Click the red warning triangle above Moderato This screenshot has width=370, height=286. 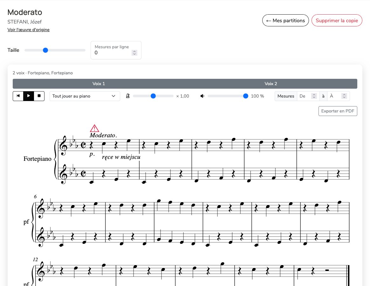tap(94, 128)
